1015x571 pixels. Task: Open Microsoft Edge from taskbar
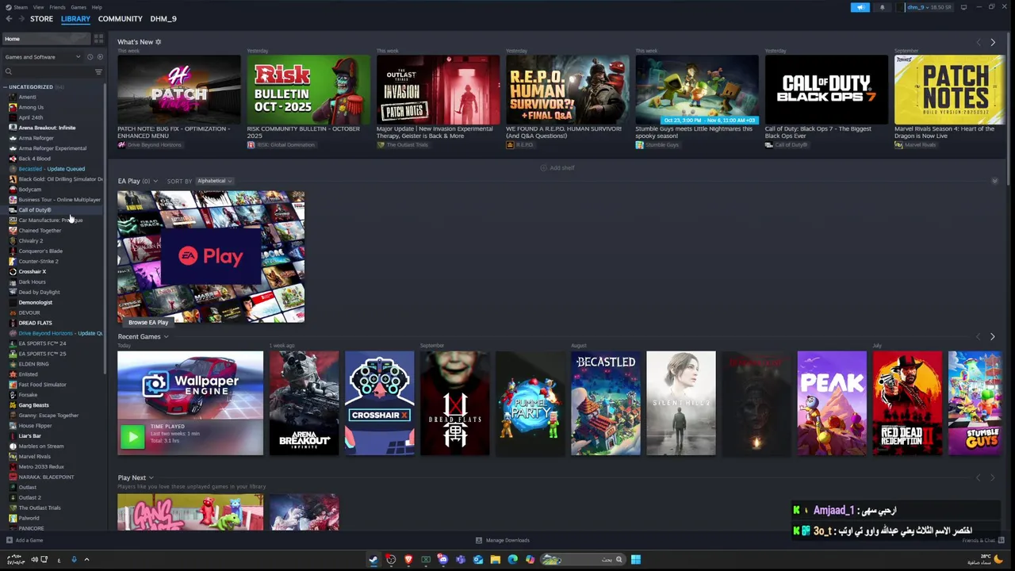point(513,559)
